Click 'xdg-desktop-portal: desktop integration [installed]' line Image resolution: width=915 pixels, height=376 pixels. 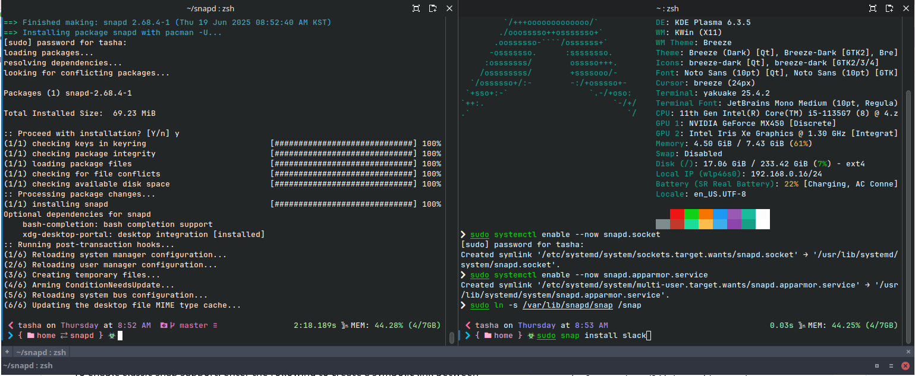tap(144, 235)
